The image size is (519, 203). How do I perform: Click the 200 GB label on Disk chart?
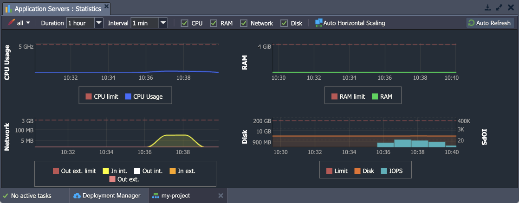click(x=262, y=121)
